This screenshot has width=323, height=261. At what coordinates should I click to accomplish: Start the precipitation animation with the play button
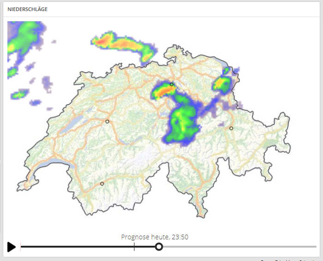(x=12, y=247)
